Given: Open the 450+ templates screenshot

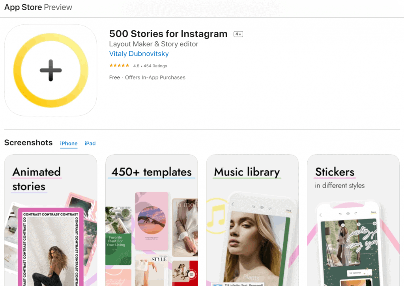Looking at the screenshot, I should pyautogui.click(x=151, y=220).
